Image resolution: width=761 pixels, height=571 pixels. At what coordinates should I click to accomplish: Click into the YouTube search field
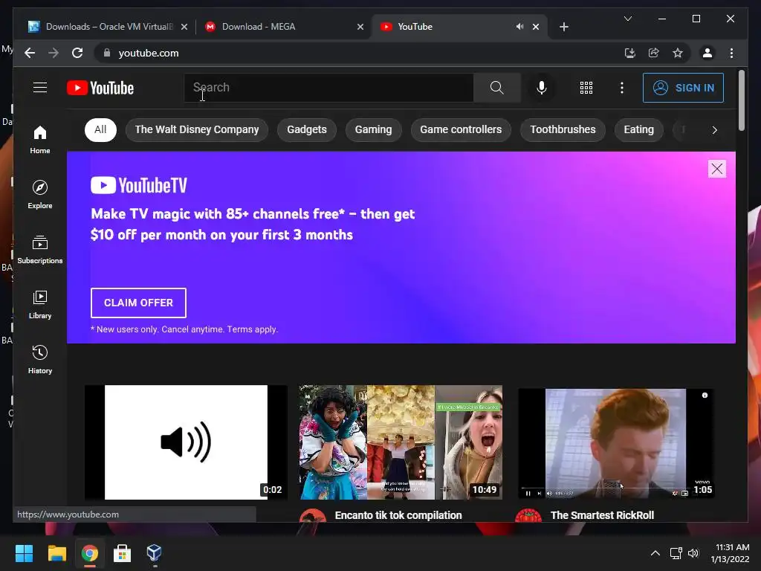328,88
